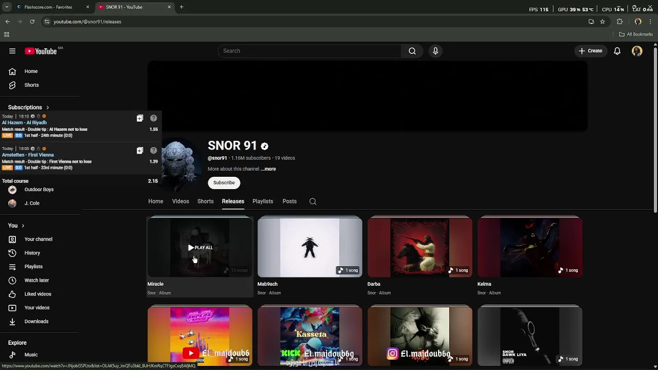Play all songs on Miracle album
The image size is (658, 370).
[x=200, y=248]
